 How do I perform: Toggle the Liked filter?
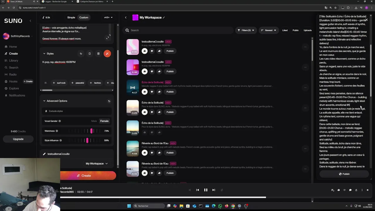pos(285,30)
